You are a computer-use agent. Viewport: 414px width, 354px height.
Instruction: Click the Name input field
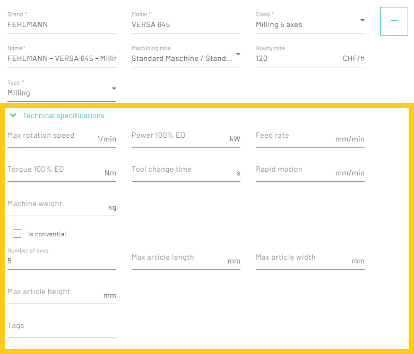click(62, 58)
